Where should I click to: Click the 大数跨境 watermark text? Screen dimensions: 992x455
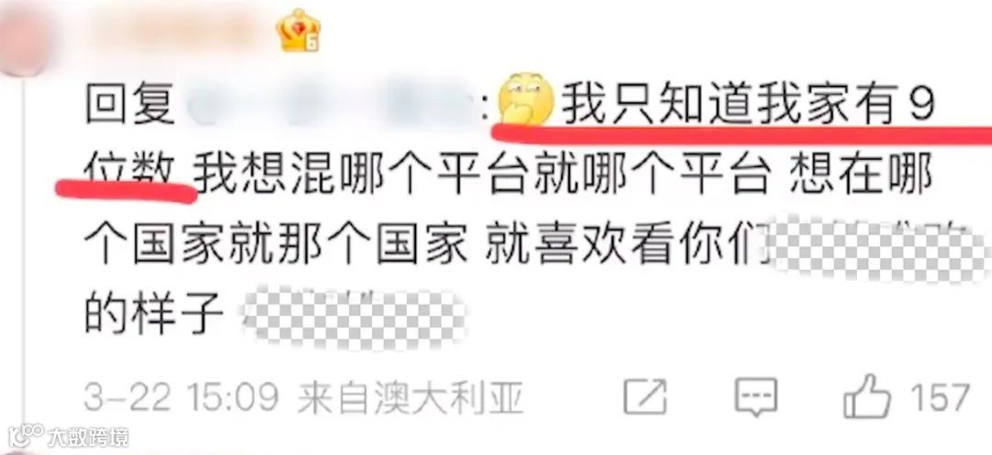click(x=88, y=438)
